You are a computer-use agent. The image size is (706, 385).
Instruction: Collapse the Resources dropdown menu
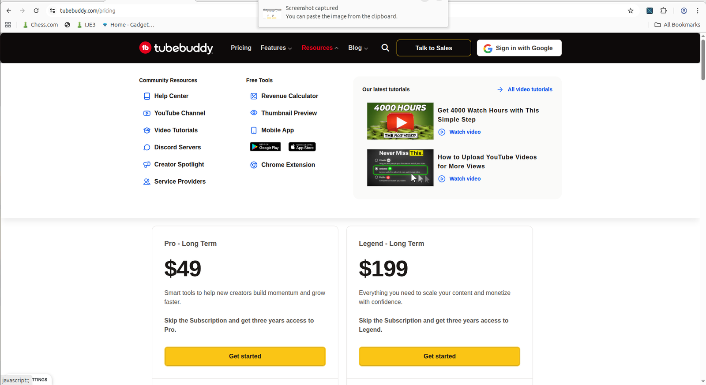tap(320, 48)
